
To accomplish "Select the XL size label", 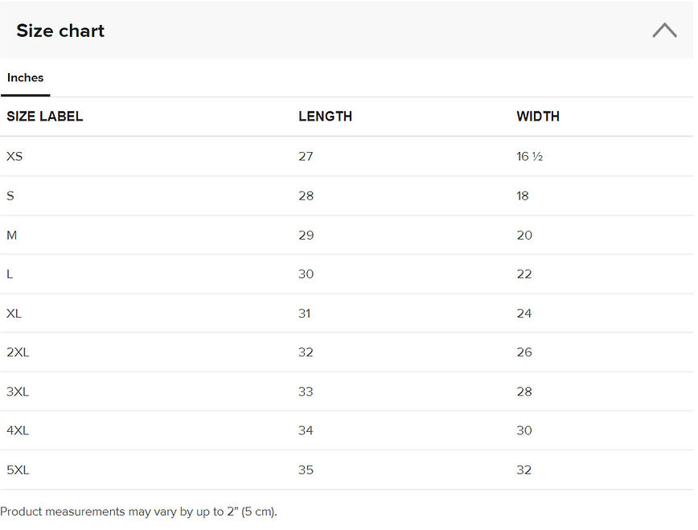I will click(x=14, y=314).
